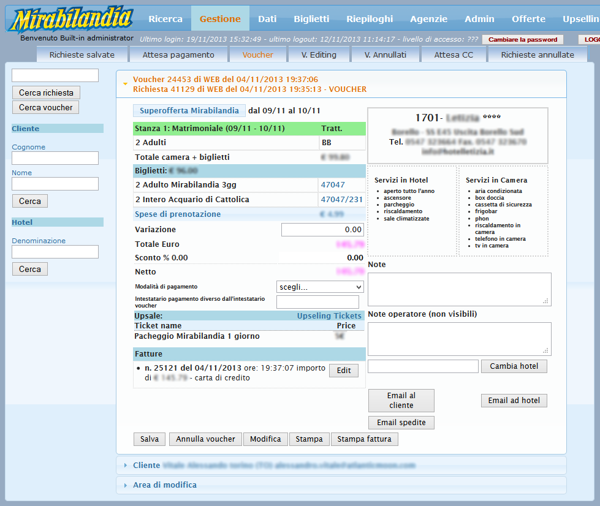Open the V. Annullati tab
Image resolution: width=600 pixels, height=506 pixels.
pyautogui.click(x=385, y=55)
